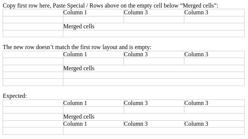Click the 'Expected:' paragraph text

15,96
